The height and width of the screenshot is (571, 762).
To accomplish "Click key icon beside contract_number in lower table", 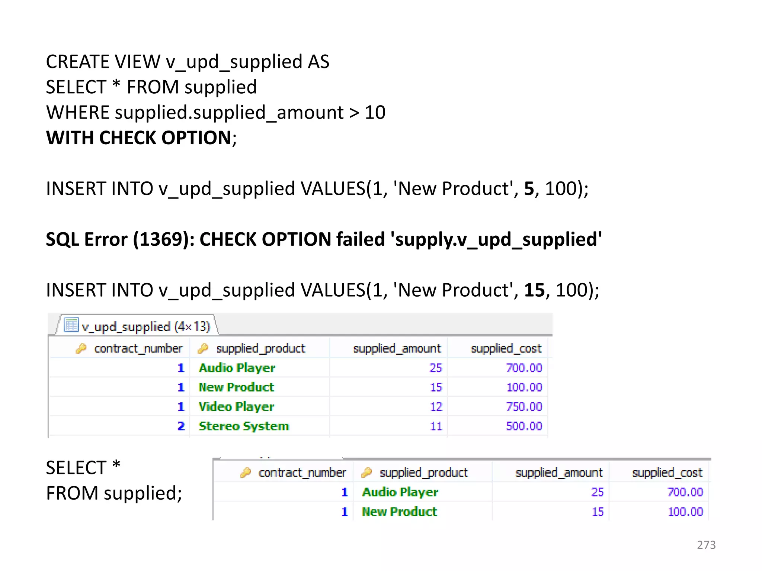I will click(246, 472).
